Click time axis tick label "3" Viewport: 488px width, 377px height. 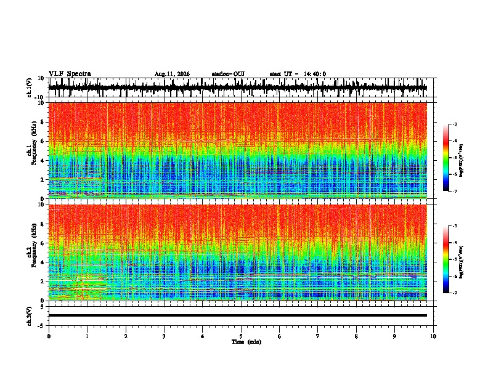point(164,336)
